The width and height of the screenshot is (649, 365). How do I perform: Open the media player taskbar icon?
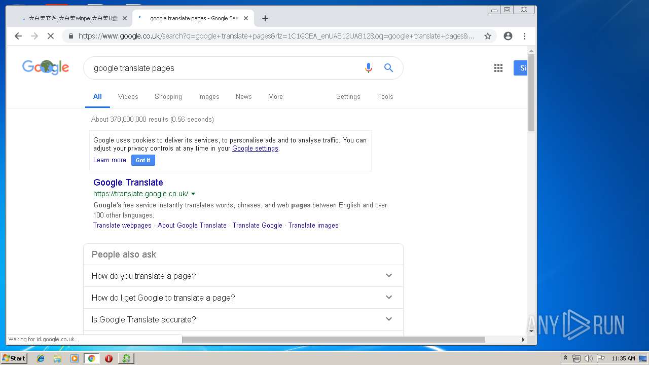tap(75, 358)
